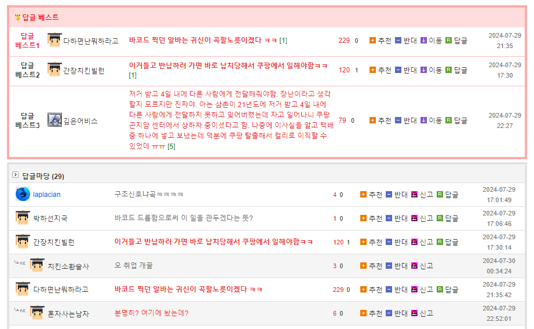Report 치킨소환술사's reply using 신고

pos(415,266)
